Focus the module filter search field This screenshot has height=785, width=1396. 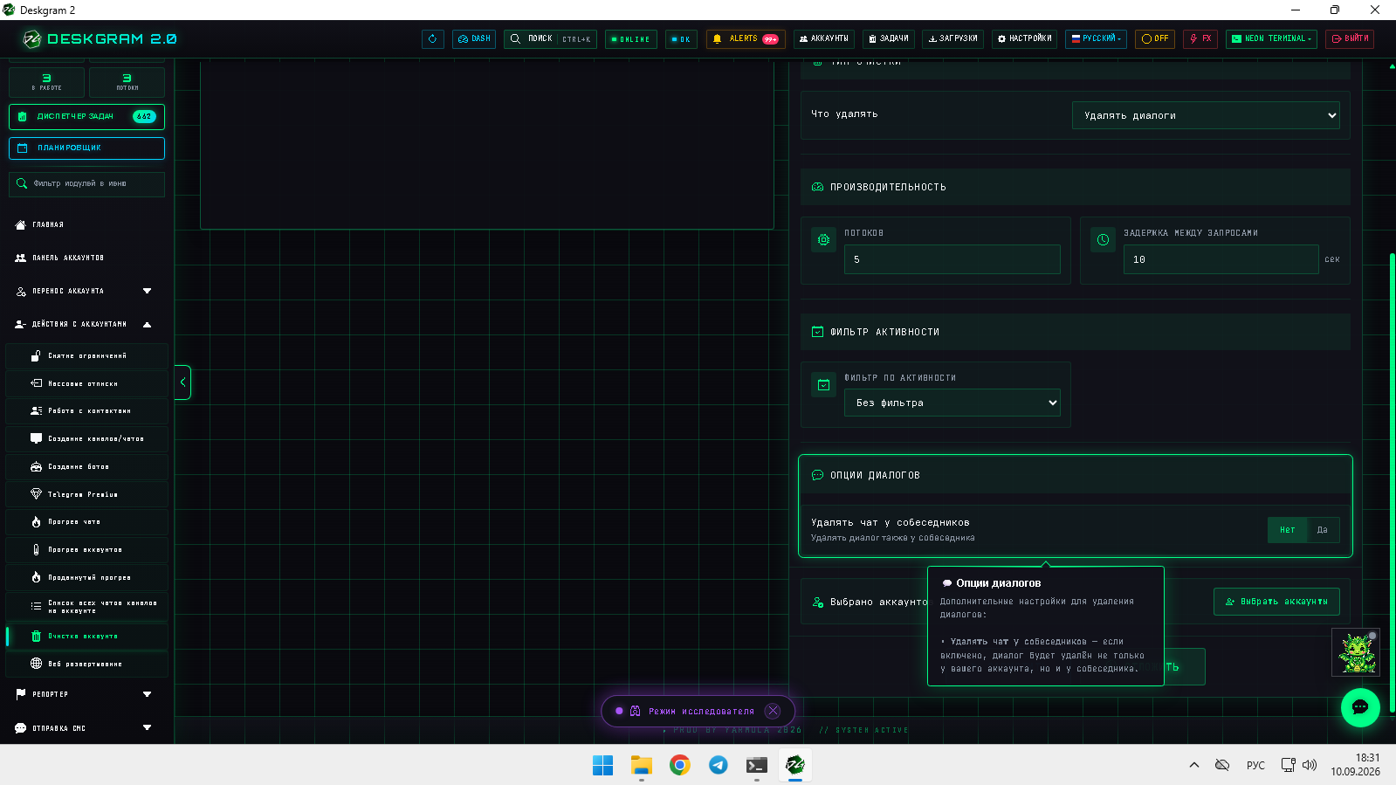tap(86, 184)
